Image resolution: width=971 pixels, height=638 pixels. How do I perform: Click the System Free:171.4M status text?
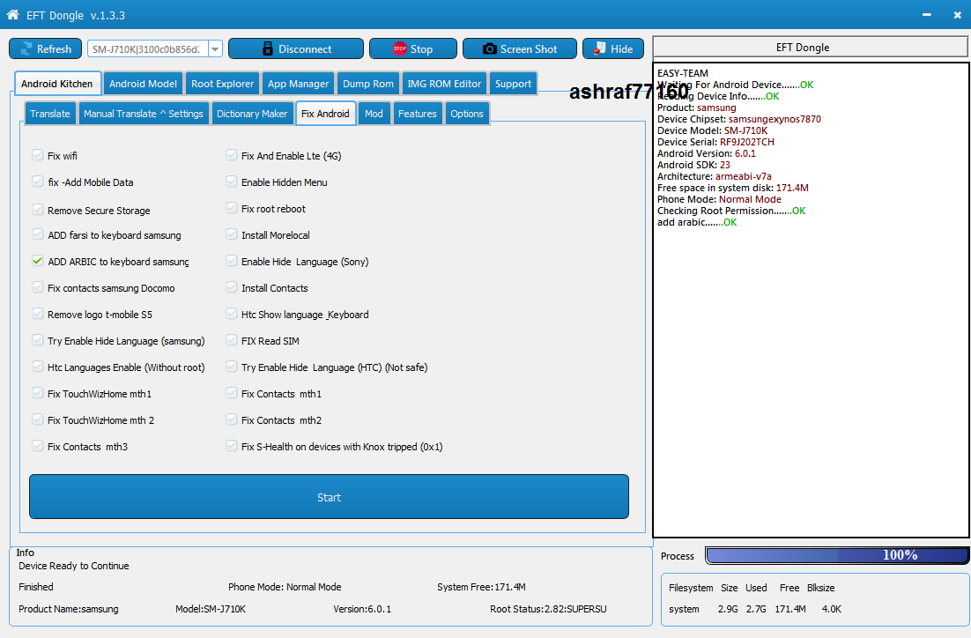pos(481,587)
